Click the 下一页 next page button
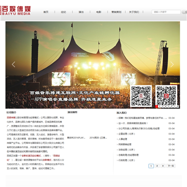This screenshot has width=187, height=187. [171, 166]
